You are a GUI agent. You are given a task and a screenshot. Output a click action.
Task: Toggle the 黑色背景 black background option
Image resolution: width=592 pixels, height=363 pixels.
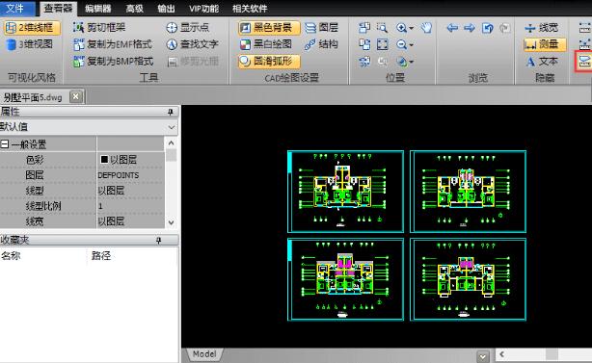(x=269, y=28)
